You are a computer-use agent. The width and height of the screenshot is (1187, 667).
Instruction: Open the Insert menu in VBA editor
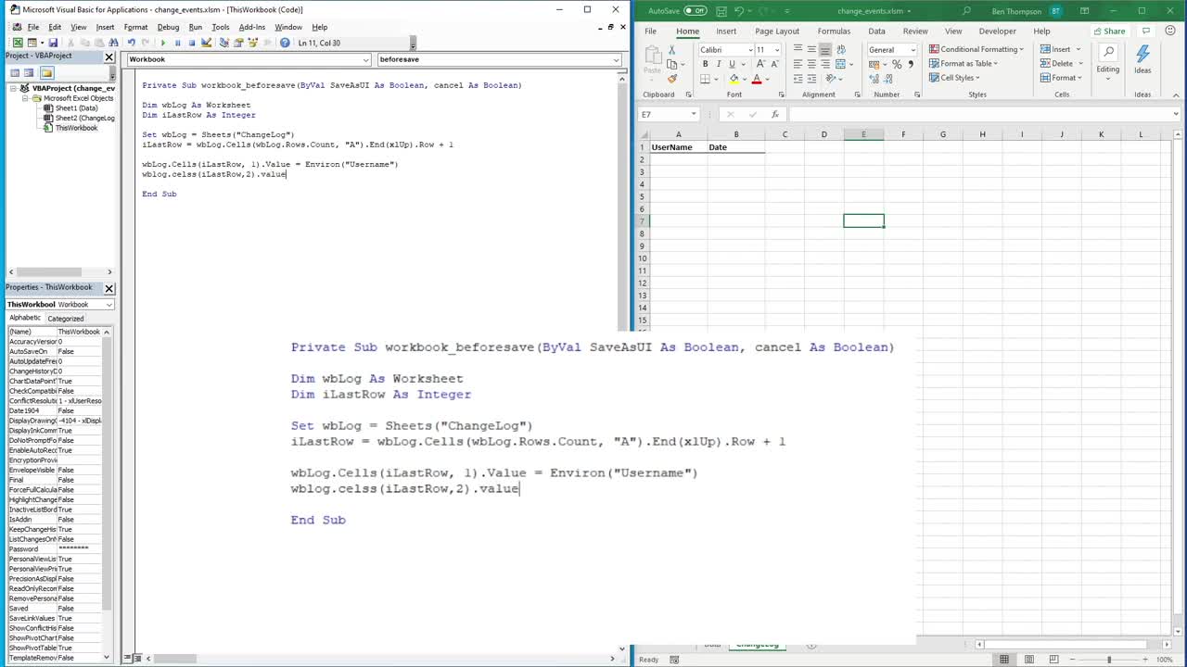[105, 27]
